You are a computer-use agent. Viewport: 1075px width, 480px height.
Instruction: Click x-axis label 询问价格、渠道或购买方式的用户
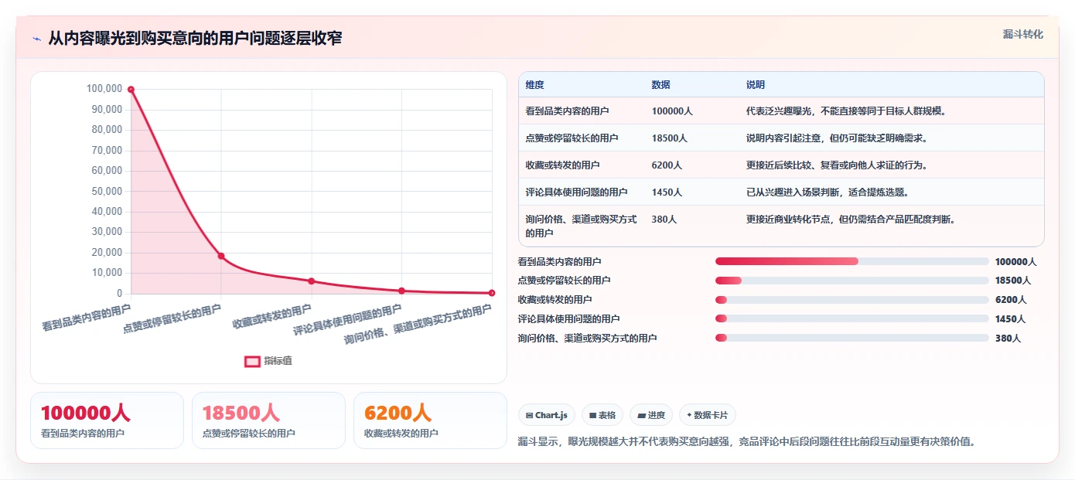418,325
